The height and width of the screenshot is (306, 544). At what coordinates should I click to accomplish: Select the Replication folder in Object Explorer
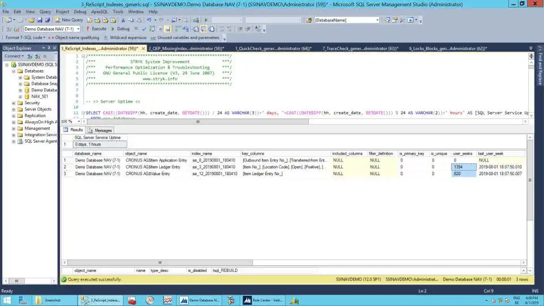pos(35,116)
